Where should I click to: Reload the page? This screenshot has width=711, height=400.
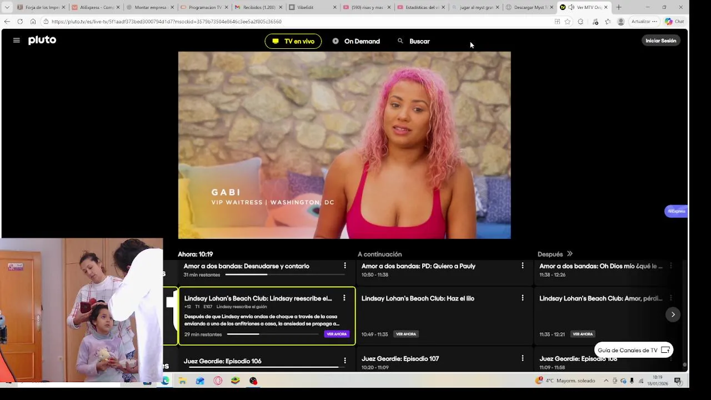pyautogui.click(x=20, y=22)
